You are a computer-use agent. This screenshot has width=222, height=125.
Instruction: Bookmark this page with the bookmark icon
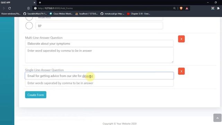point(28,8)
